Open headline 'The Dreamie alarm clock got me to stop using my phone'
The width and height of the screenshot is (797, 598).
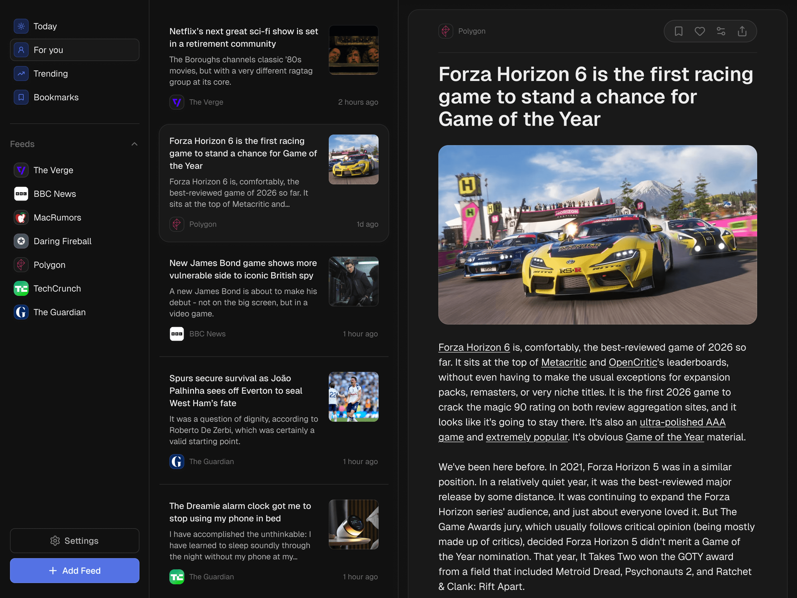point(240,512)
